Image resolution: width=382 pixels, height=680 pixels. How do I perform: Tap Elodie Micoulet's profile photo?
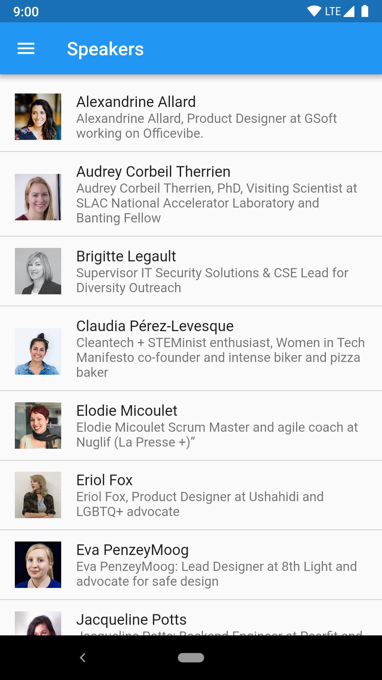pyautogui.click(x=38, y=426)
